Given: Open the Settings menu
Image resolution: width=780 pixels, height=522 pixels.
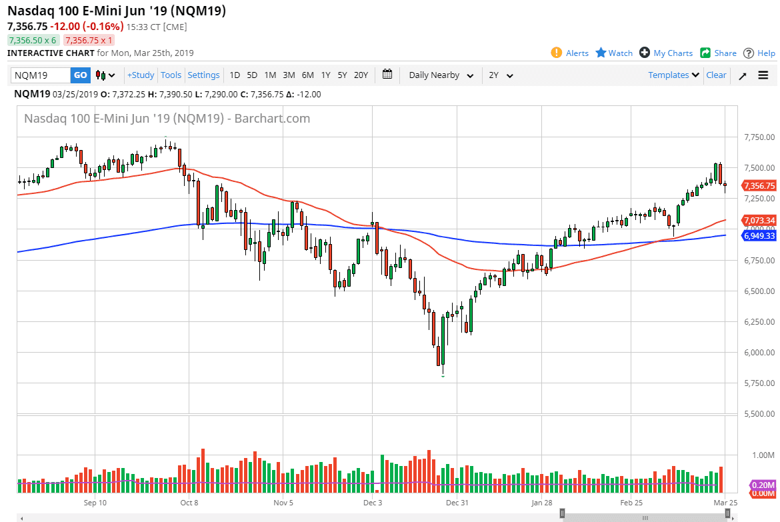Looking at the screenshot, I should tap(203, 75).
